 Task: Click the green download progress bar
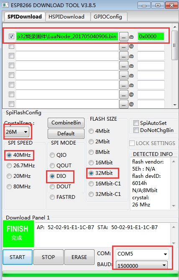point(89,274)
